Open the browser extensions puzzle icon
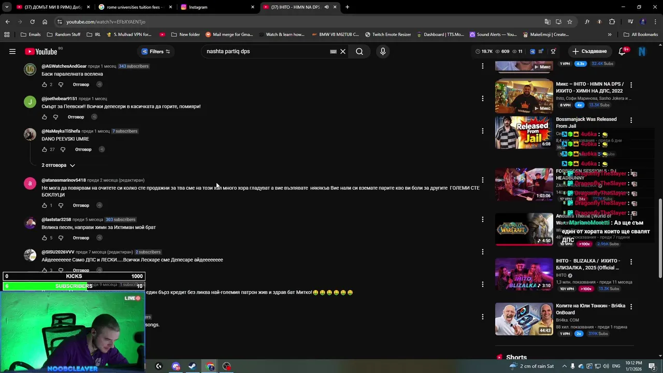Screen dimensions: 663x373 click(612, 22)
